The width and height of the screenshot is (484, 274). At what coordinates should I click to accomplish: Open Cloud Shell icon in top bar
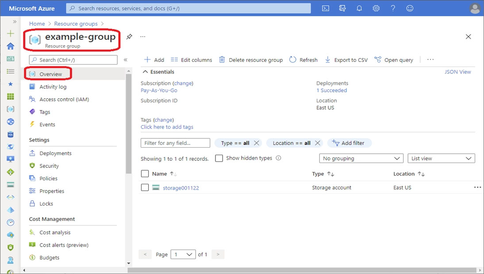tap(325, 8)
